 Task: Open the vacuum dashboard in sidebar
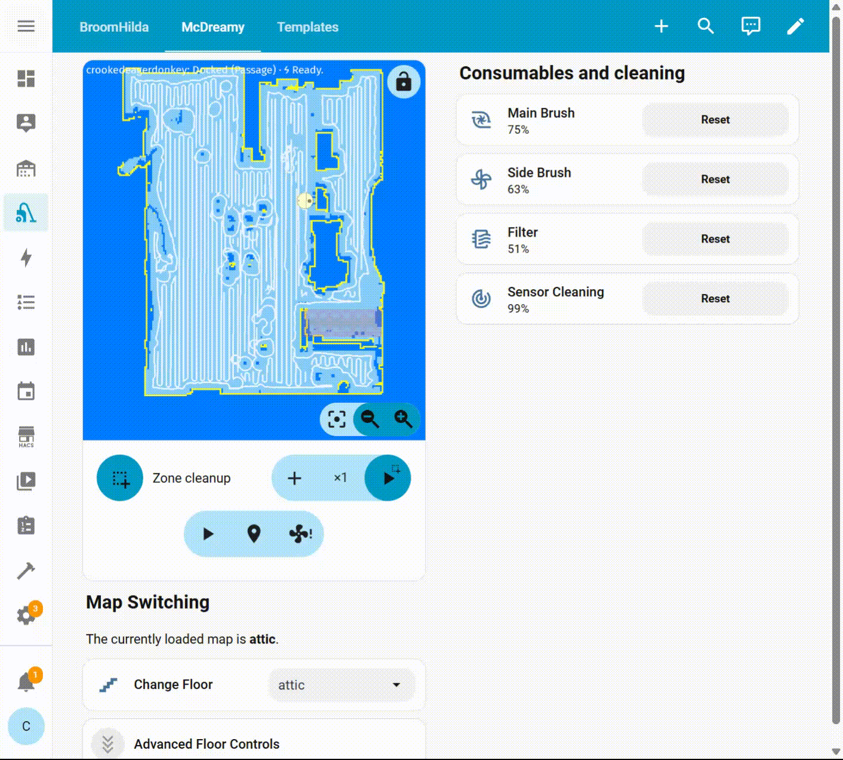point(26,213)
